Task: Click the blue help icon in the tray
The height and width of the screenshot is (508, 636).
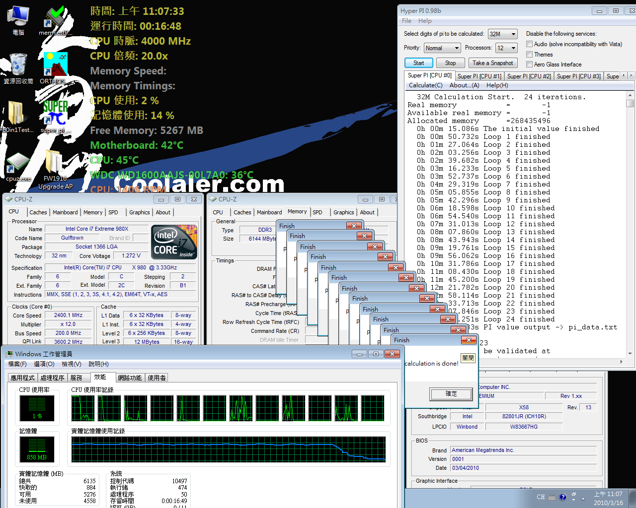Action: (562, 497)
